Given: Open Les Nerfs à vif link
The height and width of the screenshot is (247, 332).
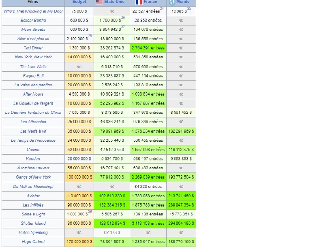Looking at the screenshot, I should pos(33,131).
